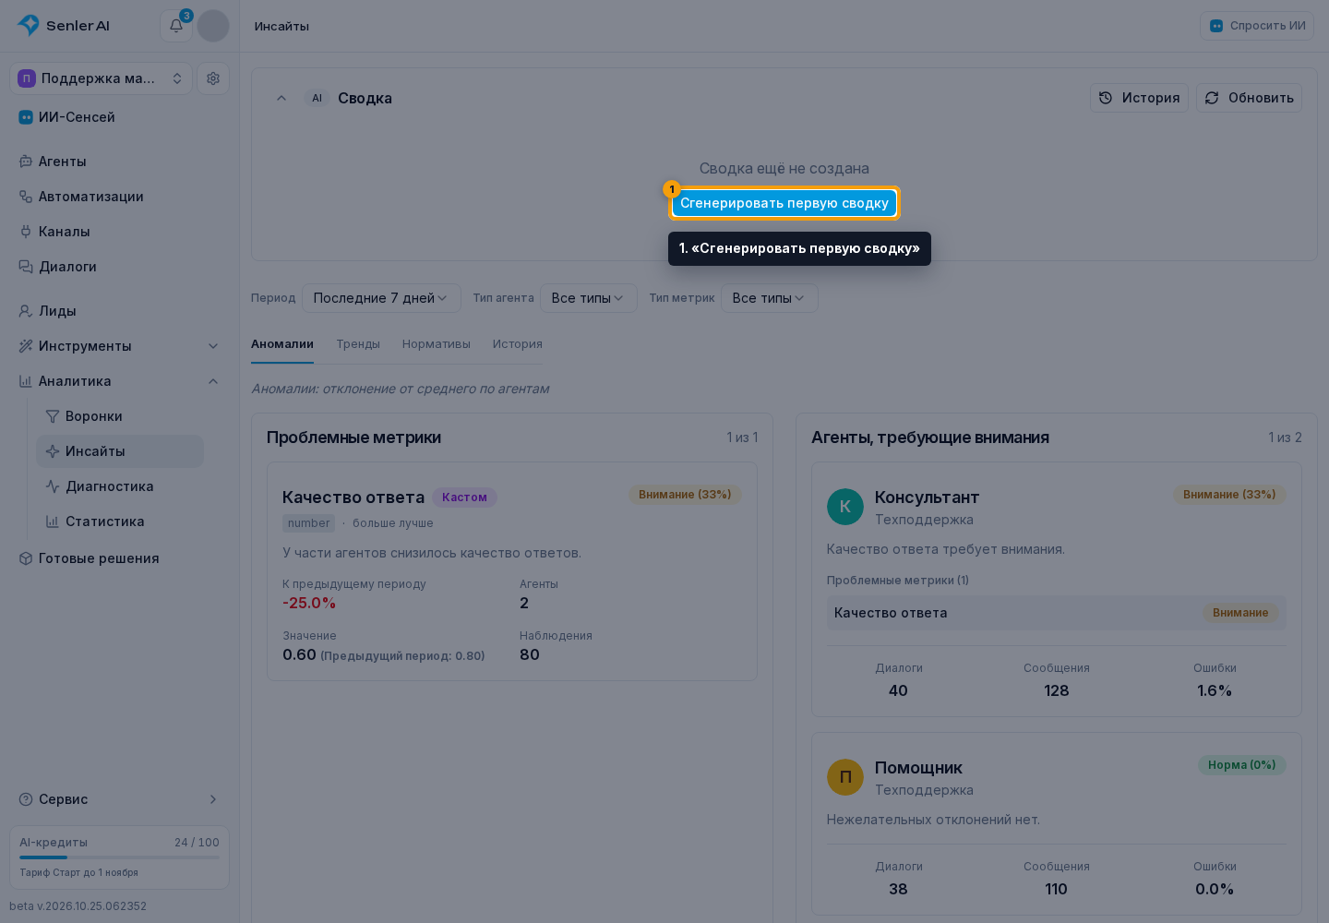Open ИИ-Сенсей in the sidebar

pyautogui.click(x=119, y=117)
